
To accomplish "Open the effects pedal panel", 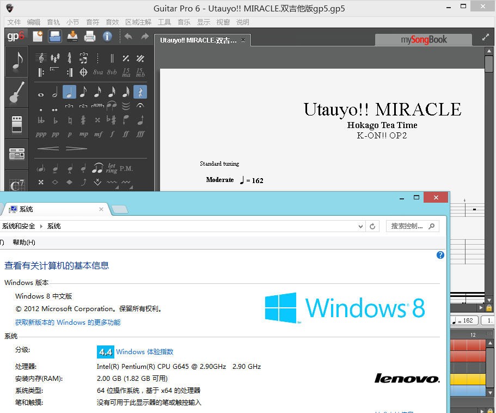I will tap(17, 124).
